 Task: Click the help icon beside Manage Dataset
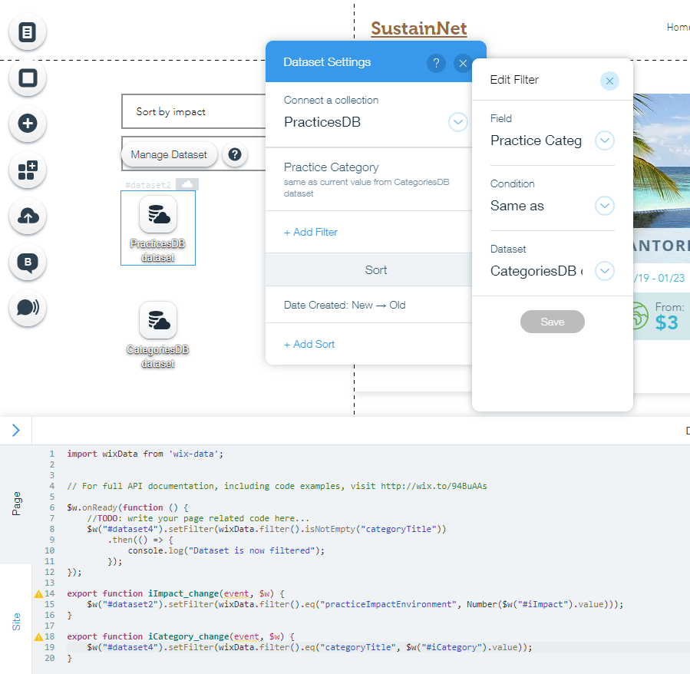[235, 154]
